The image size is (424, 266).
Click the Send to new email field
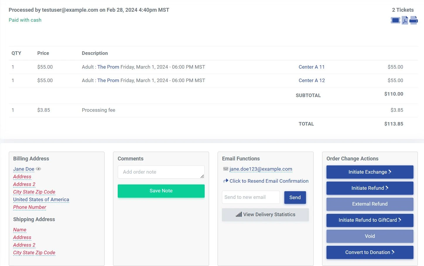pos(251,197)
